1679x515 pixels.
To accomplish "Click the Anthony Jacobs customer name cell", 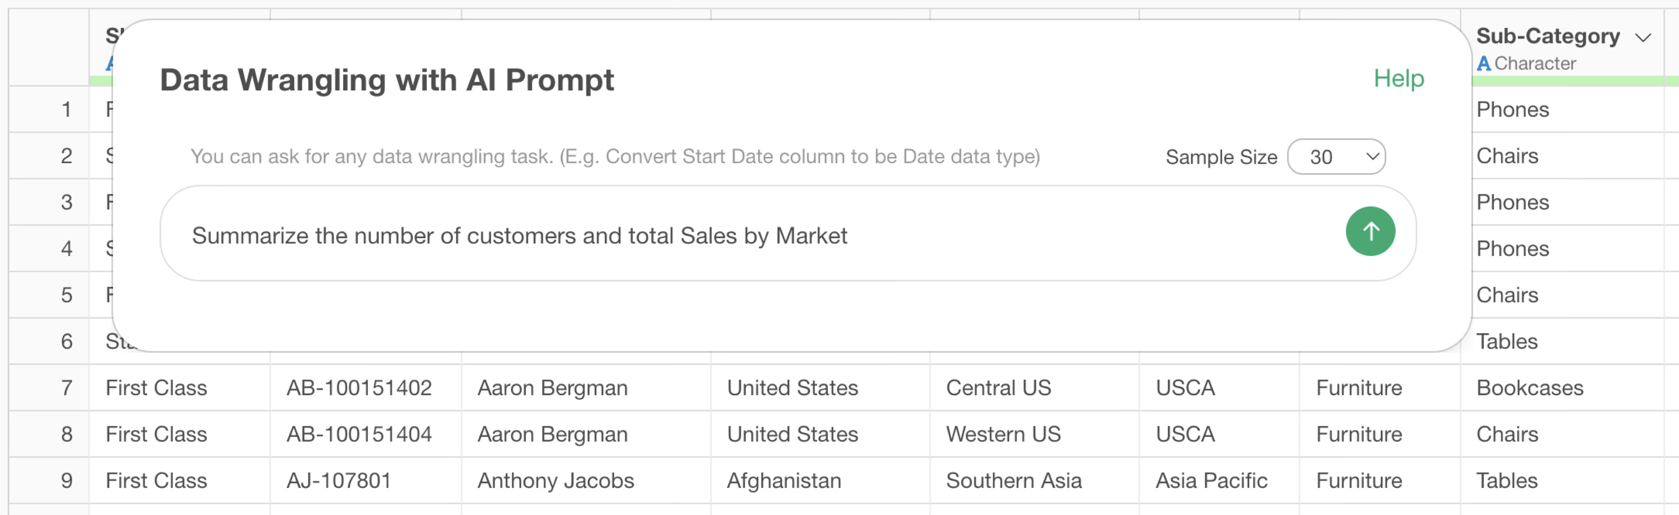I will (x=555, y=480).
